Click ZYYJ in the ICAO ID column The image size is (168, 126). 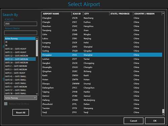click(x=75, y=112)
